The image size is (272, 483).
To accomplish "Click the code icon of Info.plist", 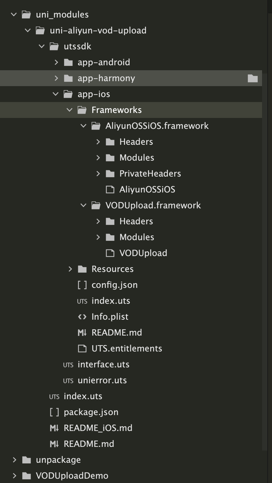I will tap(82, 317).
